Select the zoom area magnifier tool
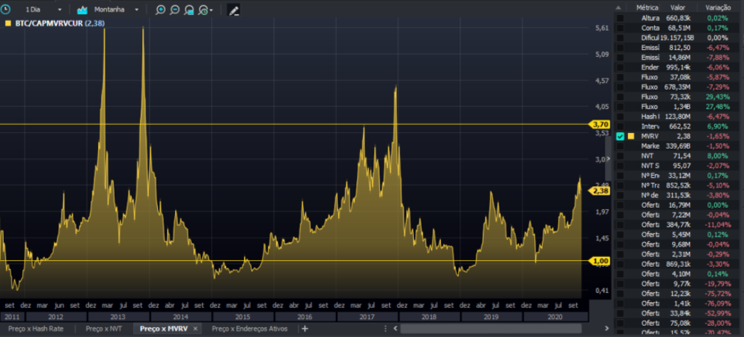This screenshot has width=744, height=337. pyautogui.click(x=189, y=10)
